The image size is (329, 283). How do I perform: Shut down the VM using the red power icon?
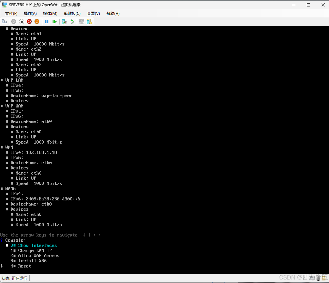click(x=29, y=22)
